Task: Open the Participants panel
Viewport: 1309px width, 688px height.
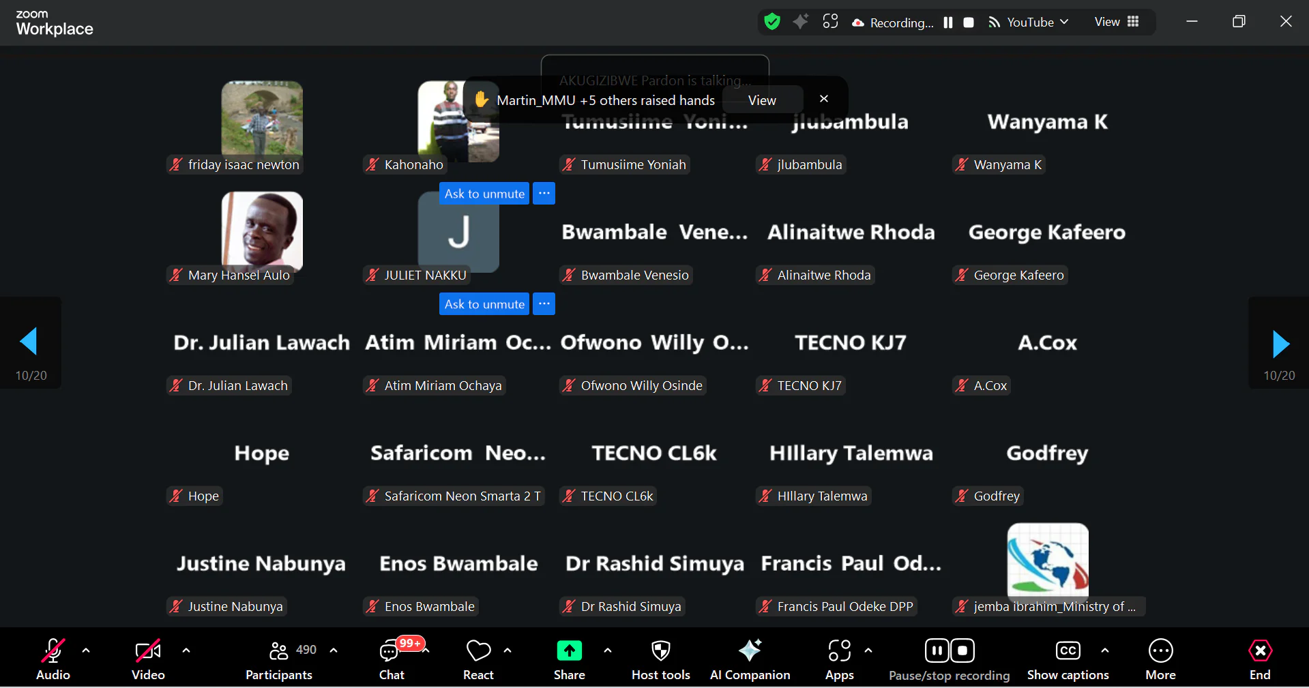Action: pyautogui.click(x=278, y=659)
